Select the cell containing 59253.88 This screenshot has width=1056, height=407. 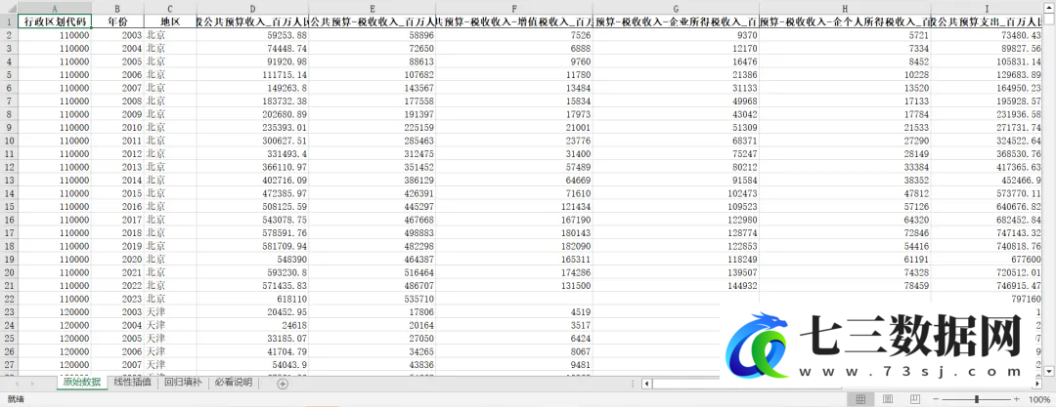pyautogui.click(x=252, y=34)
